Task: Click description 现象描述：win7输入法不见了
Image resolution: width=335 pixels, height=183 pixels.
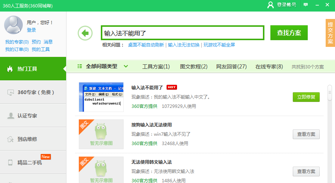Action: [x=161, y=134]
